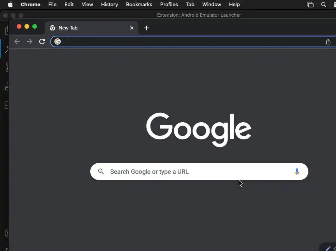The height and width of the screenshot is (251, 336).
Task: Open a new tab with plus button
Action: (147, 28)
